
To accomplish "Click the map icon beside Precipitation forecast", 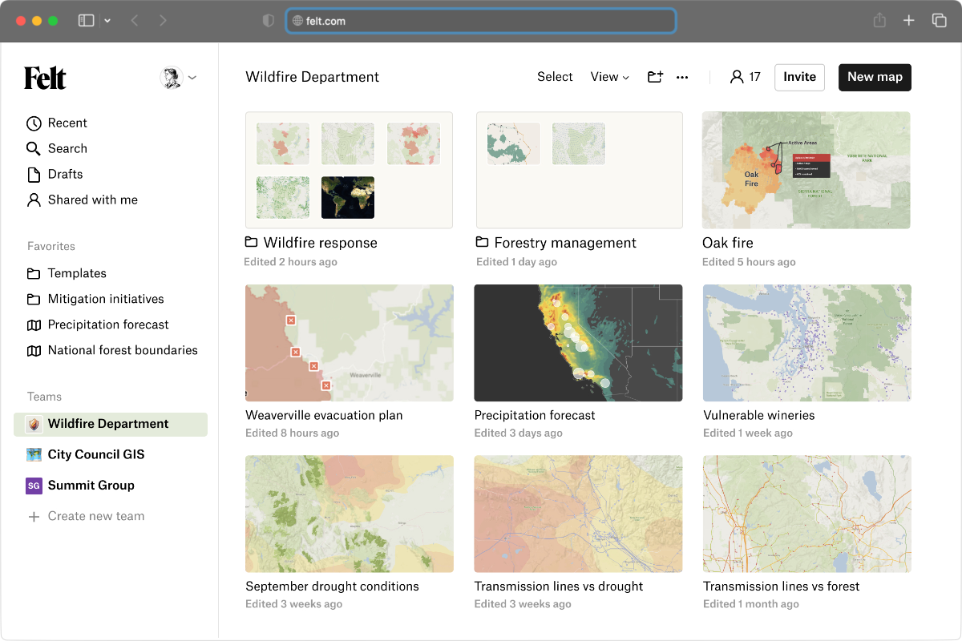I will pos(34,325).
